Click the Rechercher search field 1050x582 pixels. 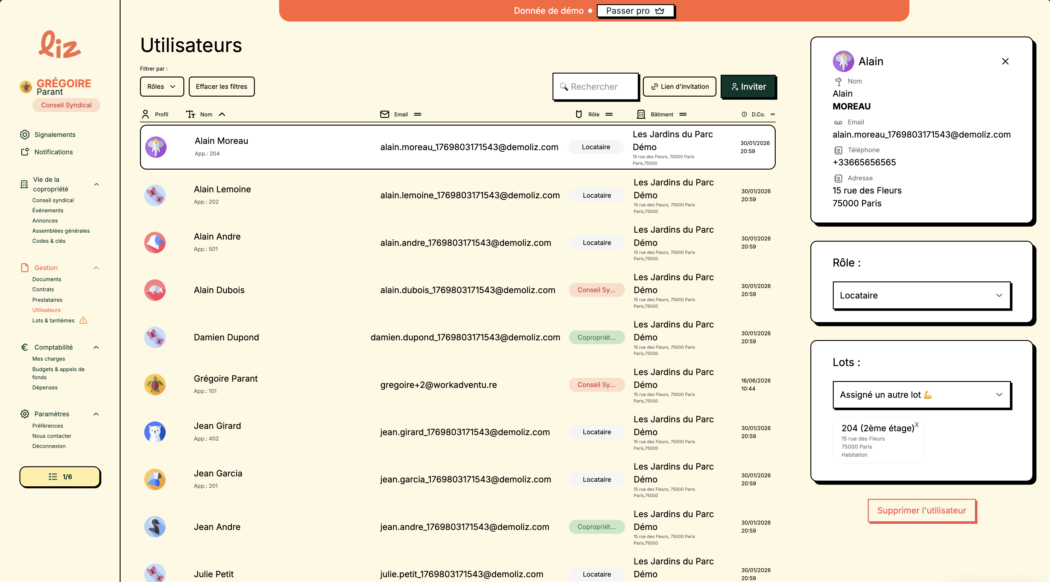pos(596,86)
